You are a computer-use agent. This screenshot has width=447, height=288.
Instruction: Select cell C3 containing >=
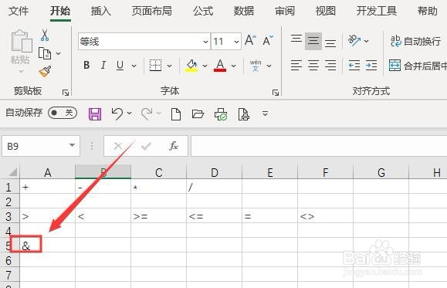[x=158, y=216]
